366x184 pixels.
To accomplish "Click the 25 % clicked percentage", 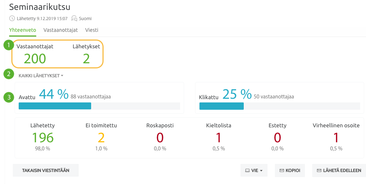I will pos(237,94).
